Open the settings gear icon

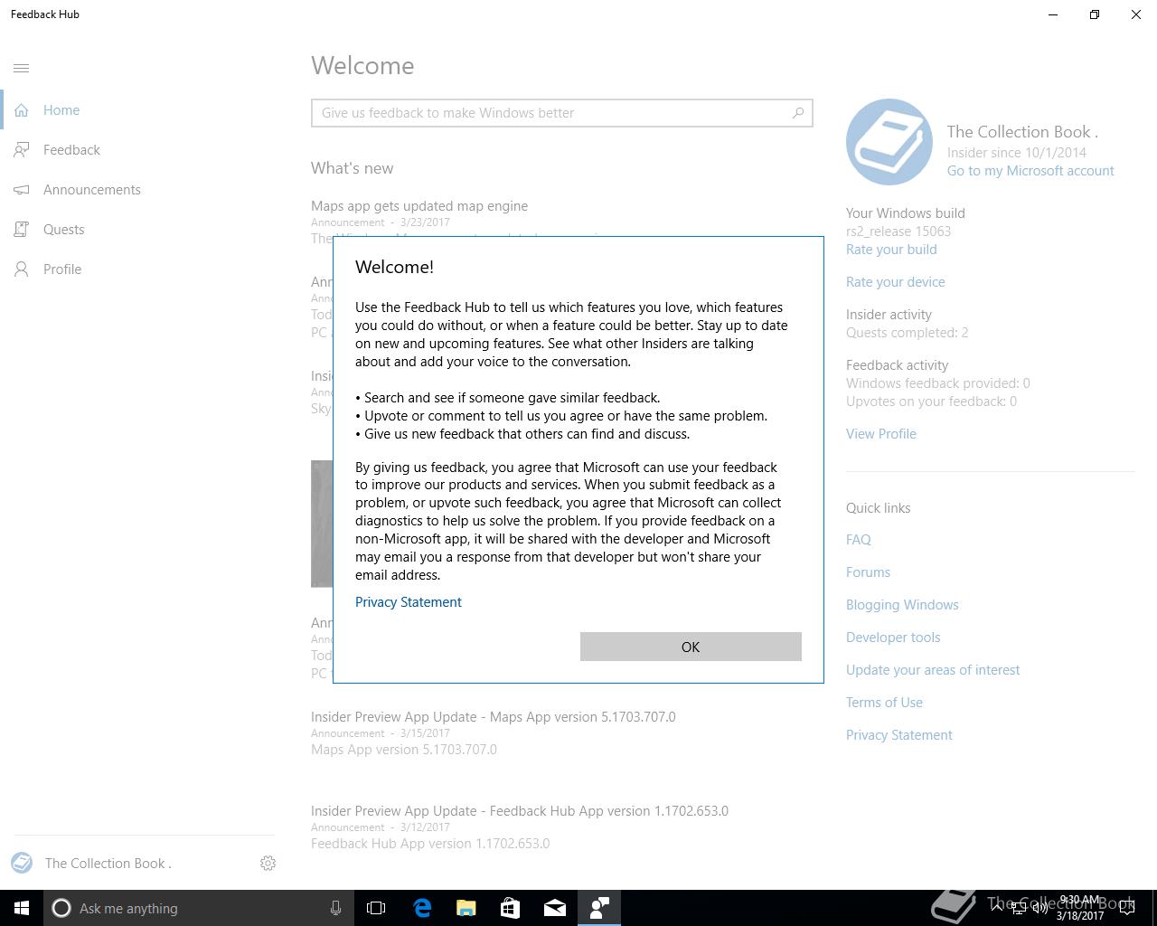click(x=268, y=864)
